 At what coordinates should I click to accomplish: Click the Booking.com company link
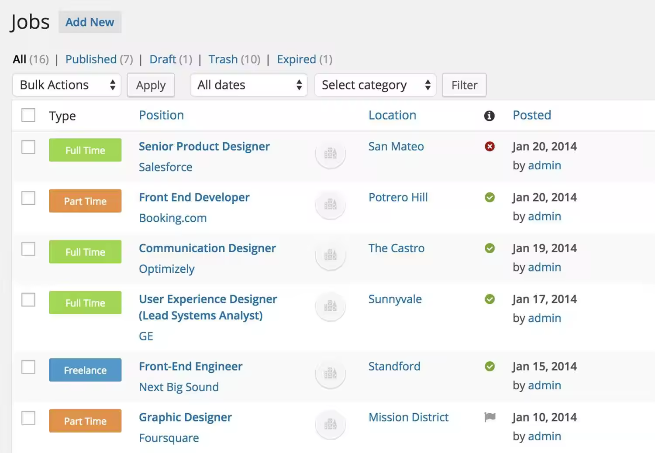click(173, 218)
